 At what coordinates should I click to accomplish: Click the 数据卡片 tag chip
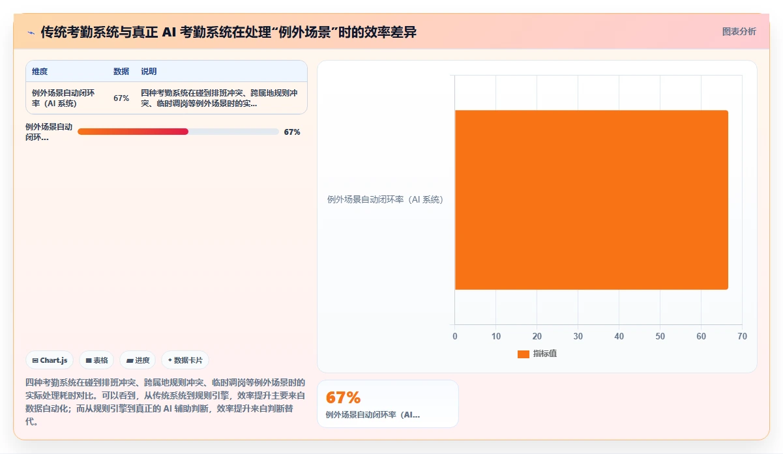pos(185,360)
